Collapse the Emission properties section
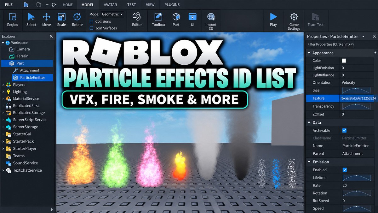 coord(309,162)
